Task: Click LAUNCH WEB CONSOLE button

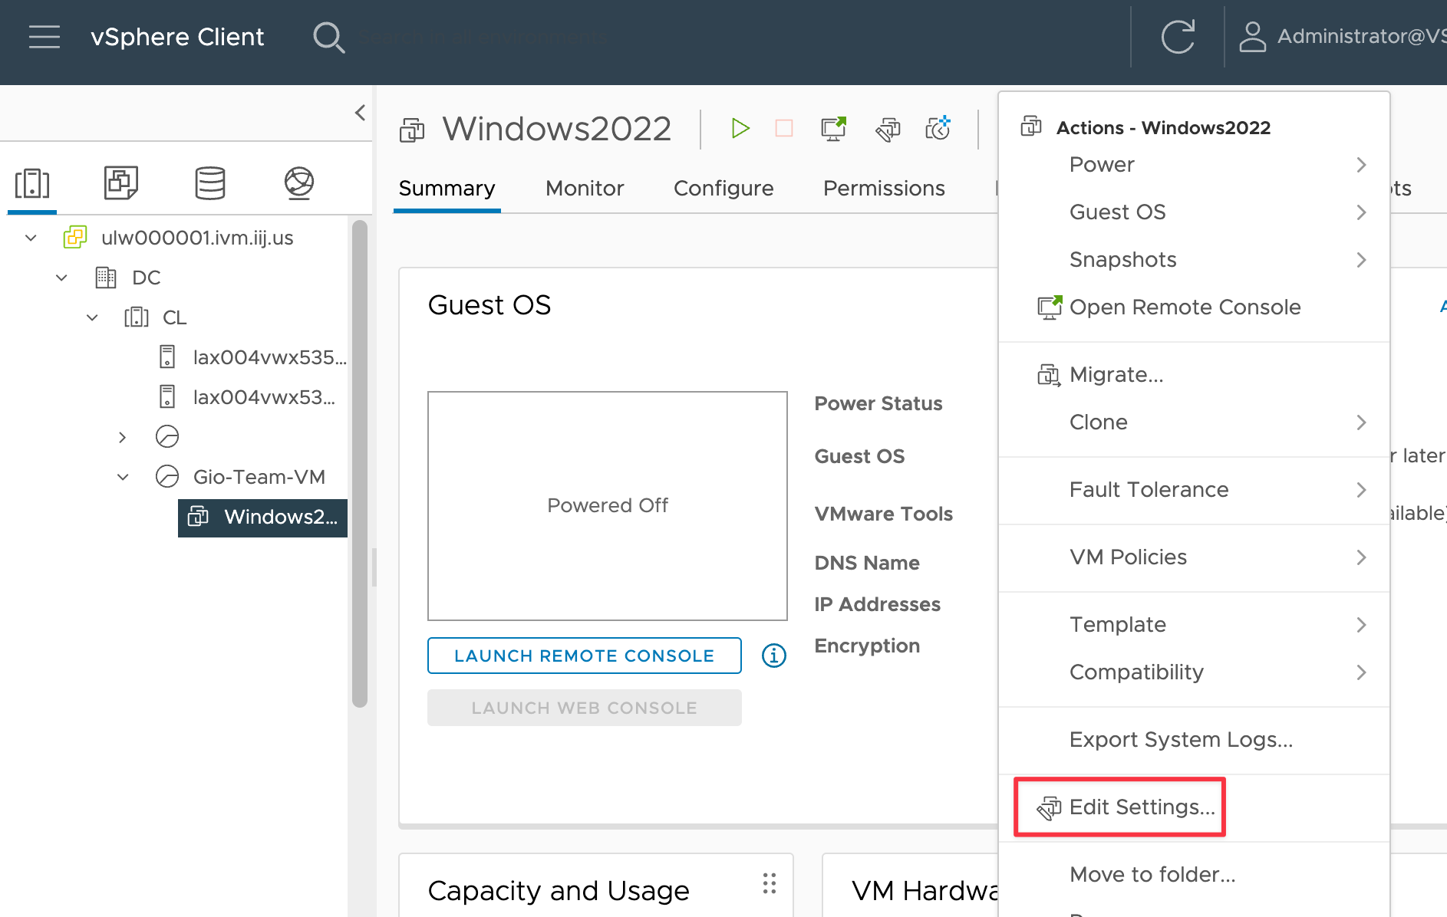Action: [585, 708]
